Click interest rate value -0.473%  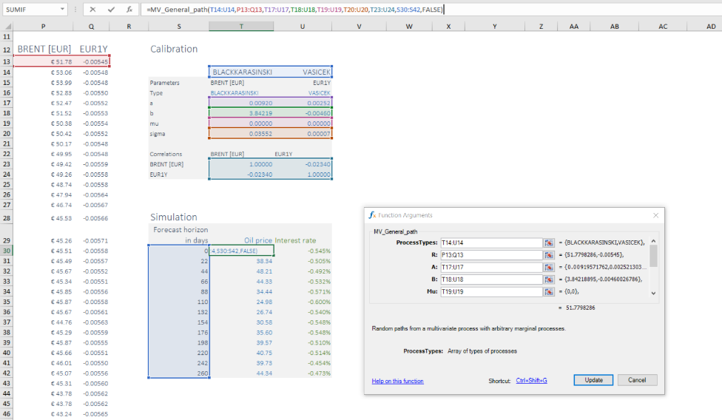(303, 373)
